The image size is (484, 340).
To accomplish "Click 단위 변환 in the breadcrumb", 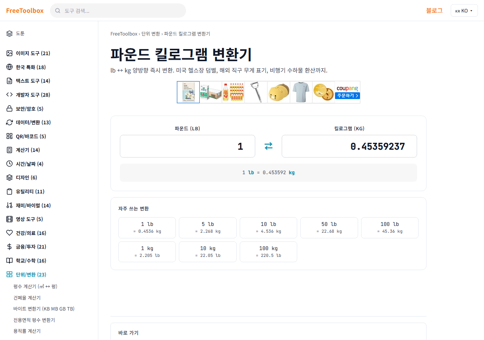I will [x=150, y=34].
